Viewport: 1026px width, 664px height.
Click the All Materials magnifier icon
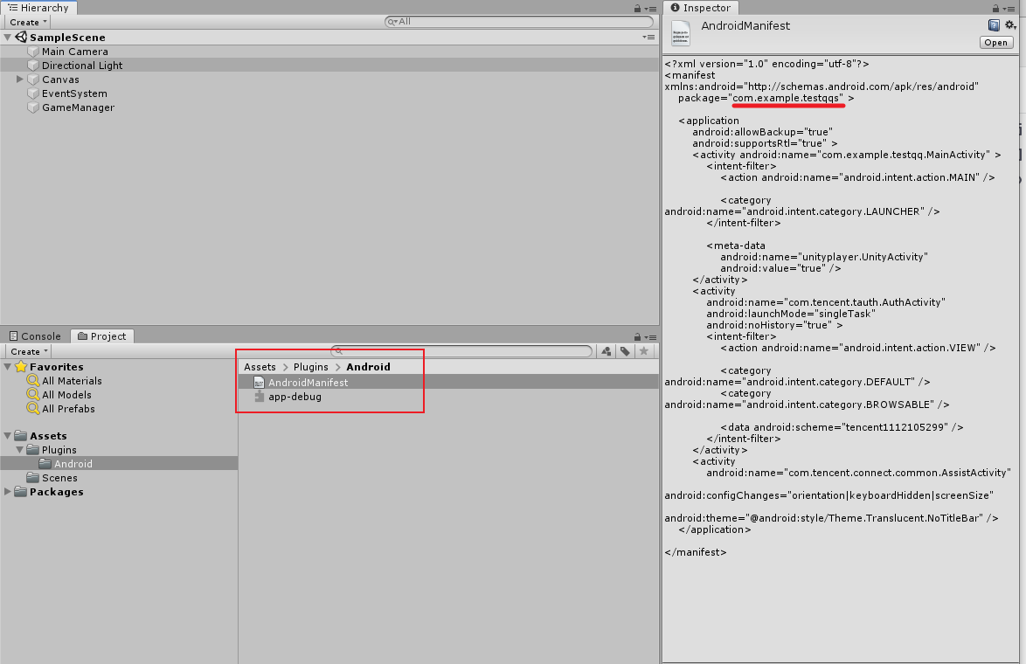(x=32, y=381)
